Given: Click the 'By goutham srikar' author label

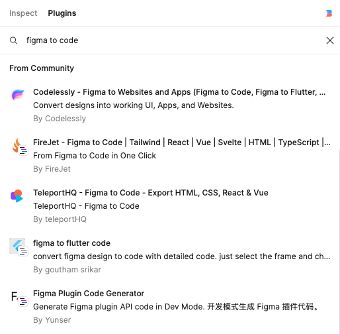Looking at the screenshot, I should (67, 270).
